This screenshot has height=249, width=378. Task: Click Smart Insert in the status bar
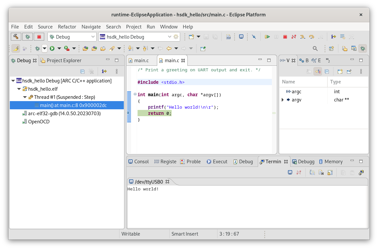[x=184, y=234]
